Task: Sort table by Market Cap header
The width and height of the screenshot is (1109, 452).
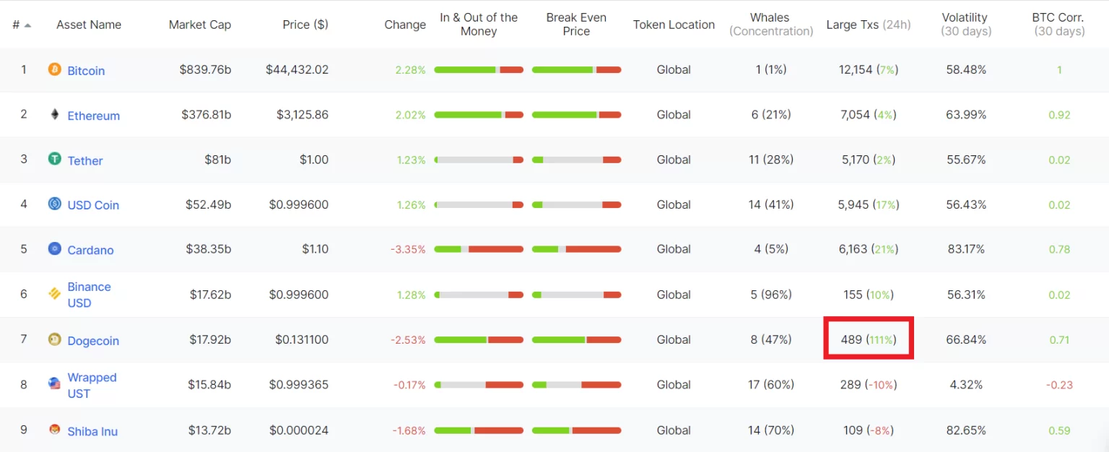Action: [199, 25]
